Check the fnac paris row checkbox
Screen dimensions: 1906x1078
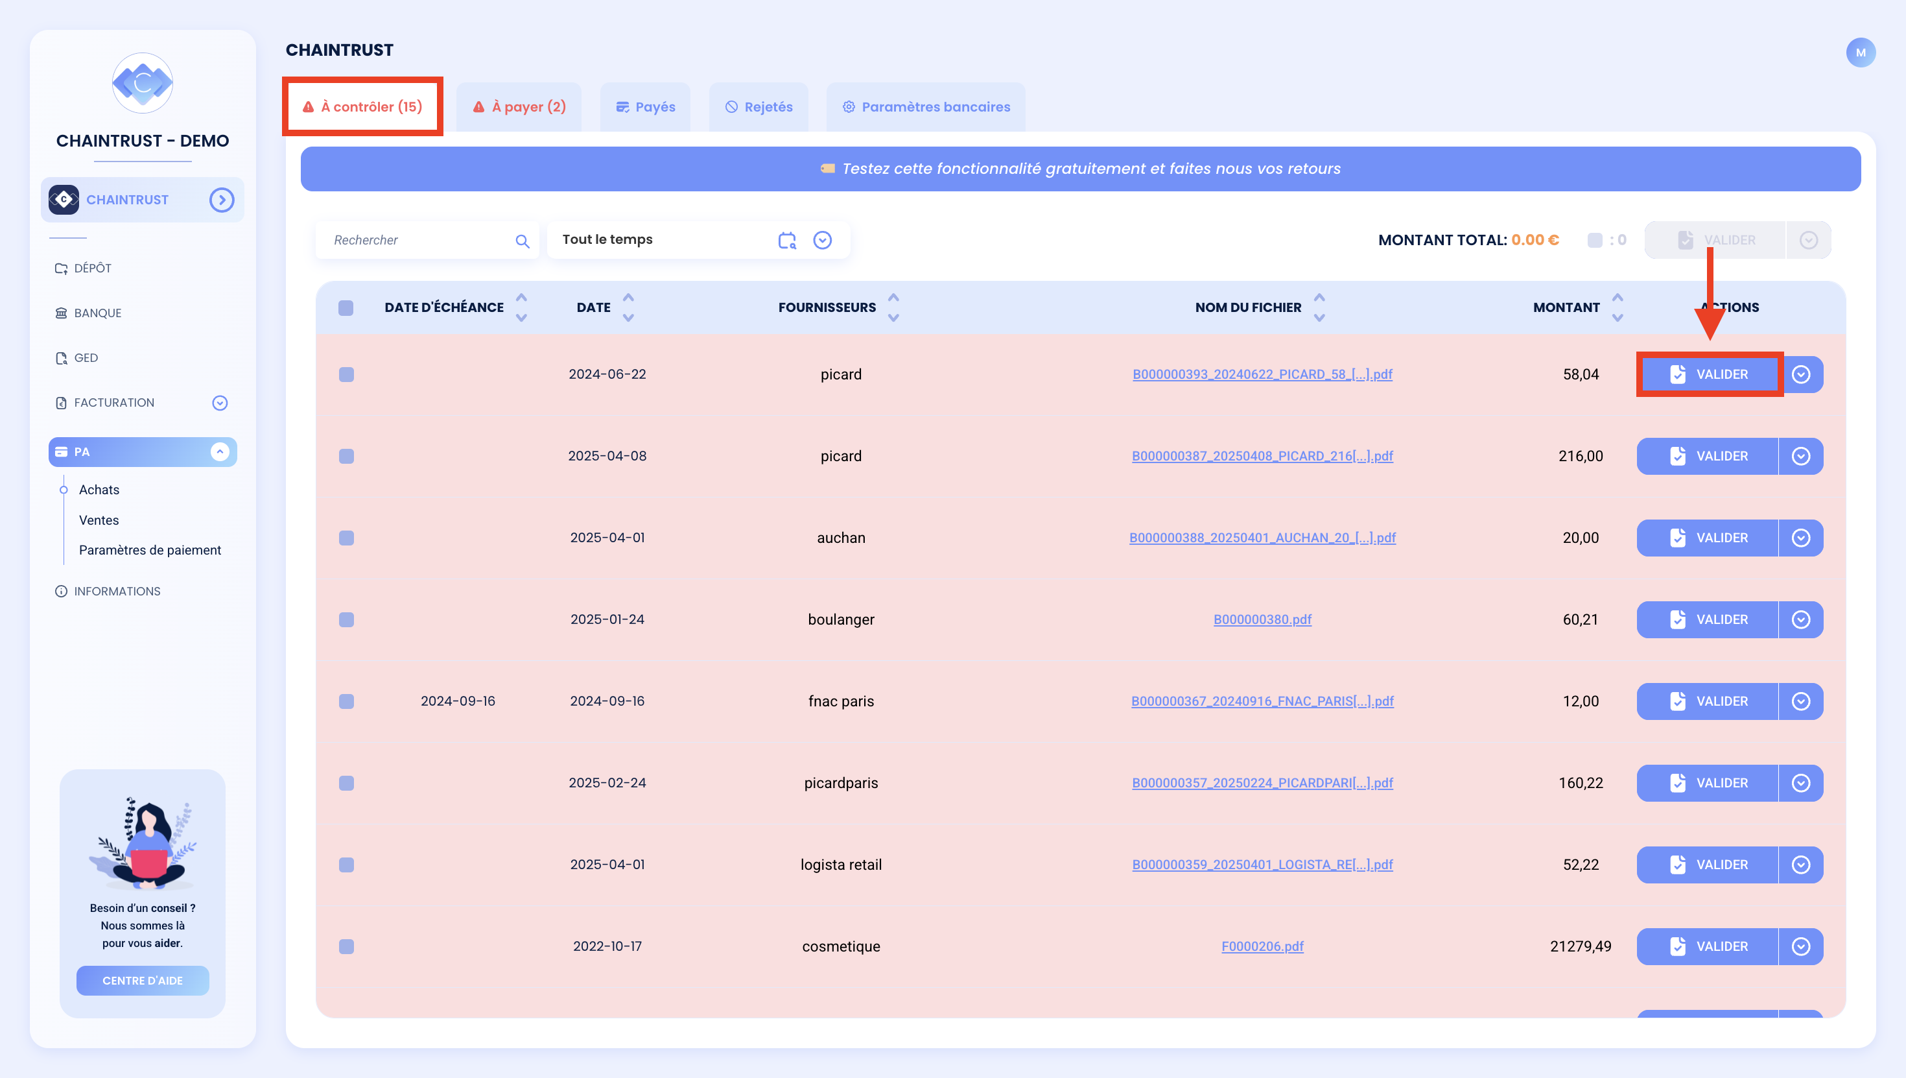(346, 701)
